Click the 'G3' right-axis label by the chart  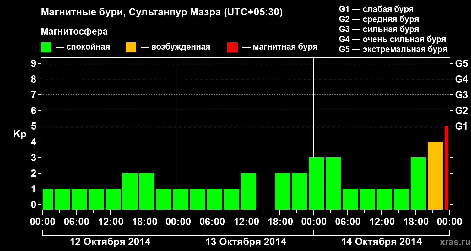(x=462, y=95)
